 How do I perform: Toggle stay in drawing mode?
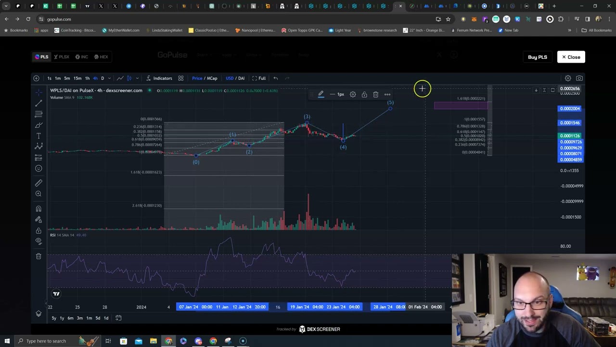(38, 220)
